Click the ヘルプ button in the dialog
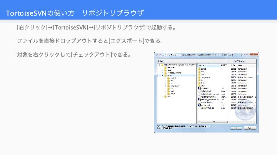The image size is (277, 155). coord(250,128)
